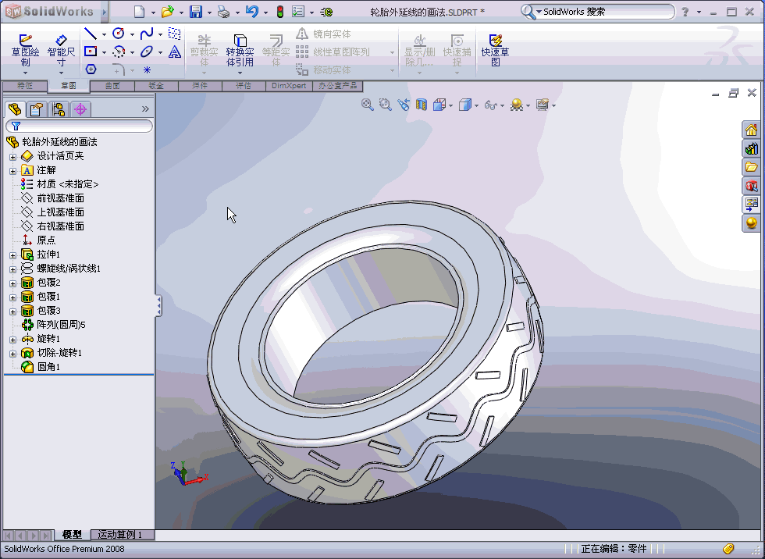Switch to the PropertyManager tab
Image resolution: width=765 pixels, height=559 pixels.
pyautogui.click(x=37, y=109)
